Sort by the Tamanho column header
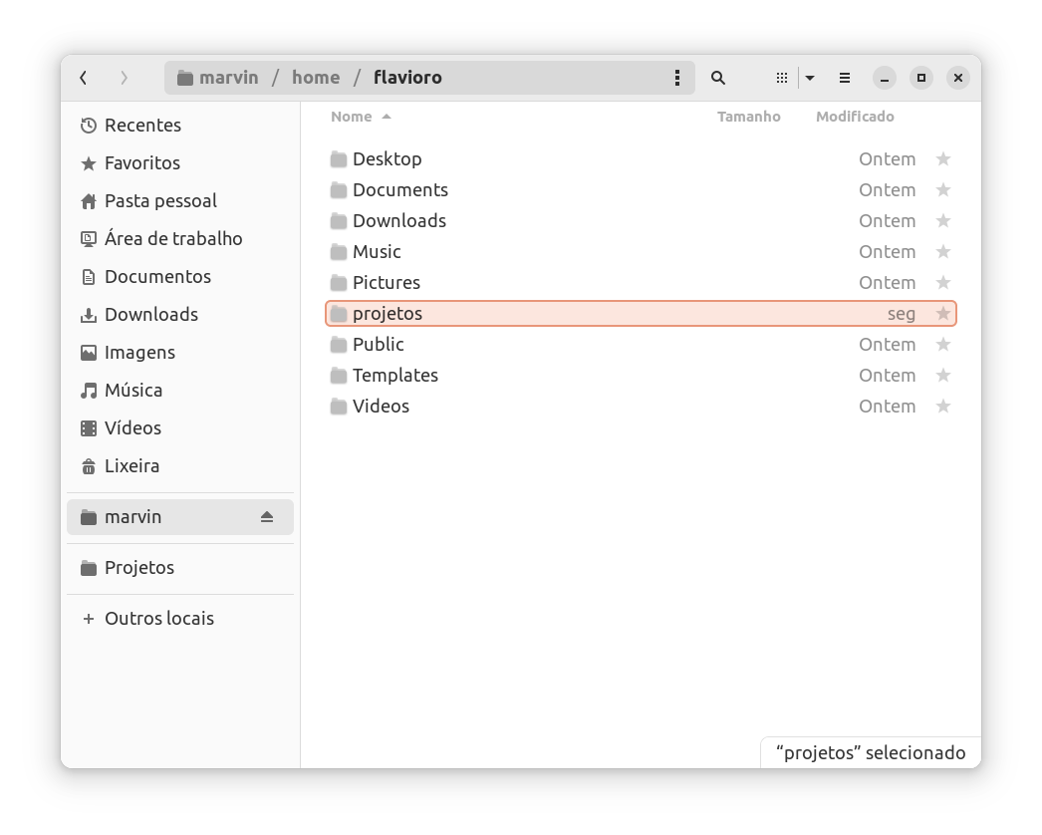This screenshot has height=835, width=1042. coord(748,117)
